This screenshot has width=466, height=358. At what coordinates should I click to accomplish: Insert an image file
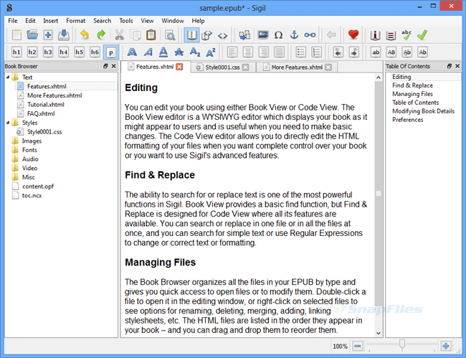point(262,35)
